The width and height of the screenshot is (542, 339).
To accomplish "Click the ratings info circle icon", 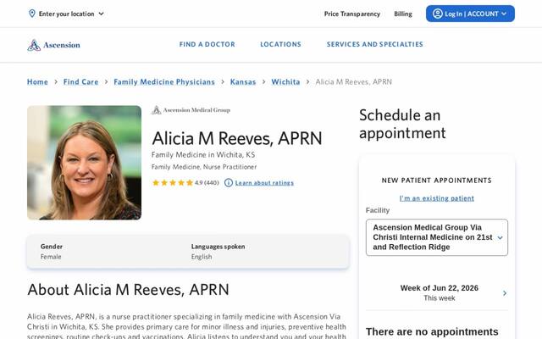I will [228, 183].
